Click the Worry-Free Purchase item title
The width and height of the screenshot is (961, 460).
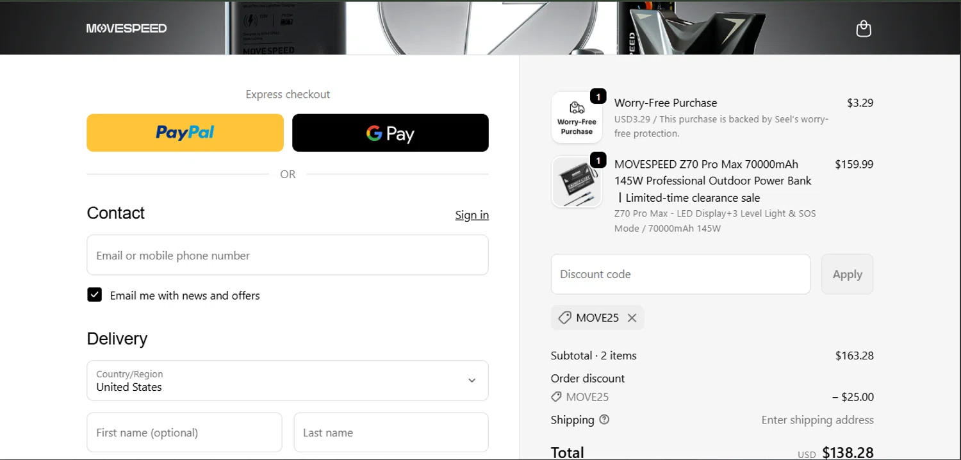pos(666,103)
